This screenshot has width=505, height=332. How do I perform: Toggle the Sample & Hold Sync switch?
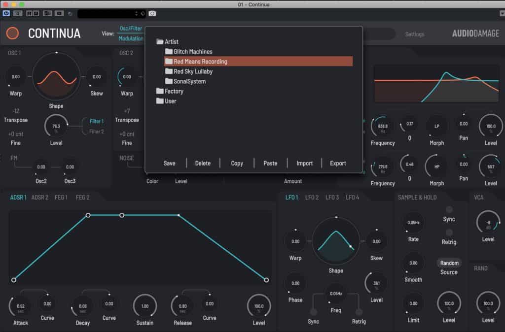point(449,210)
